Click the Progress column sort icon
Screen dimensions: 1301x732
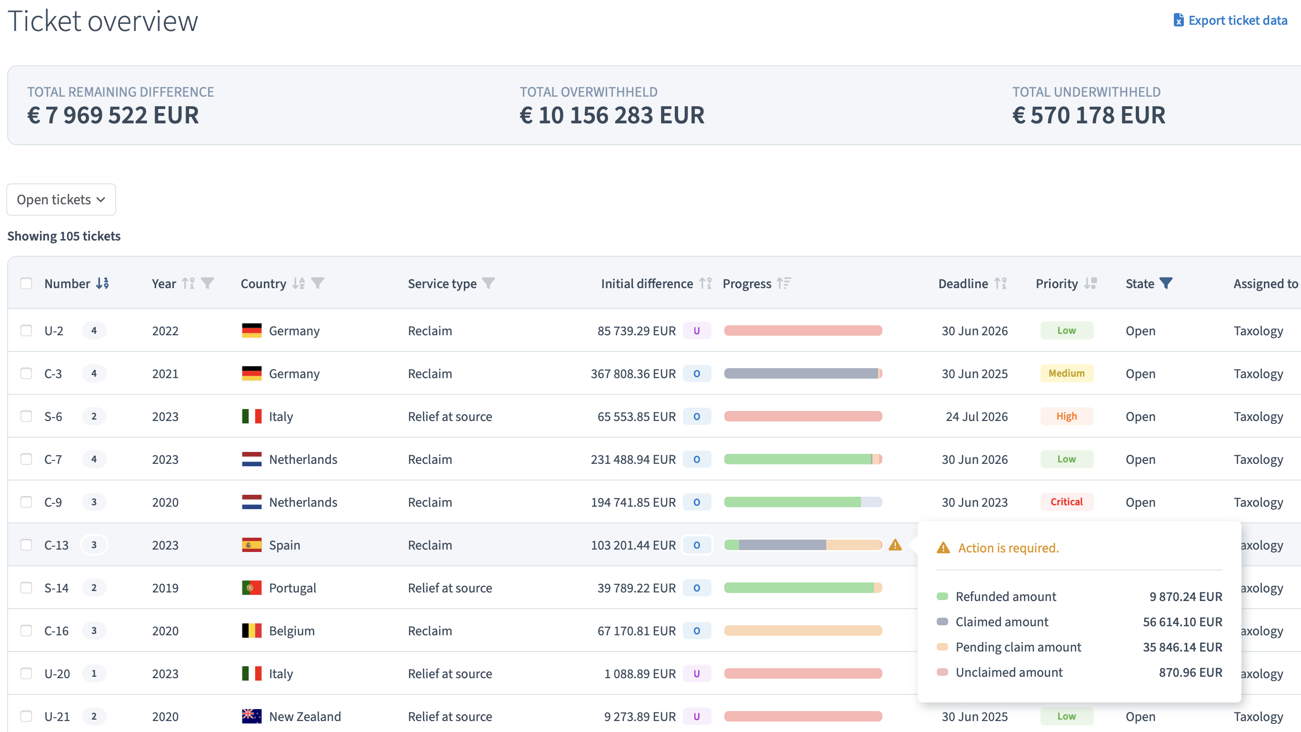(x=783, y=283)
